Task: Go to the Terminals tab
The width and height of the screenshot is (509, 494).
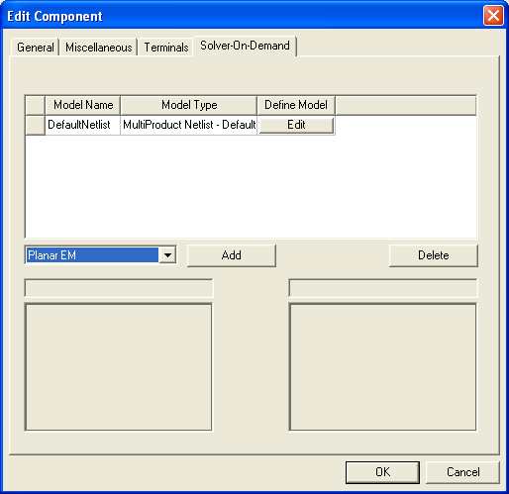Action: (x=166, y=48)
